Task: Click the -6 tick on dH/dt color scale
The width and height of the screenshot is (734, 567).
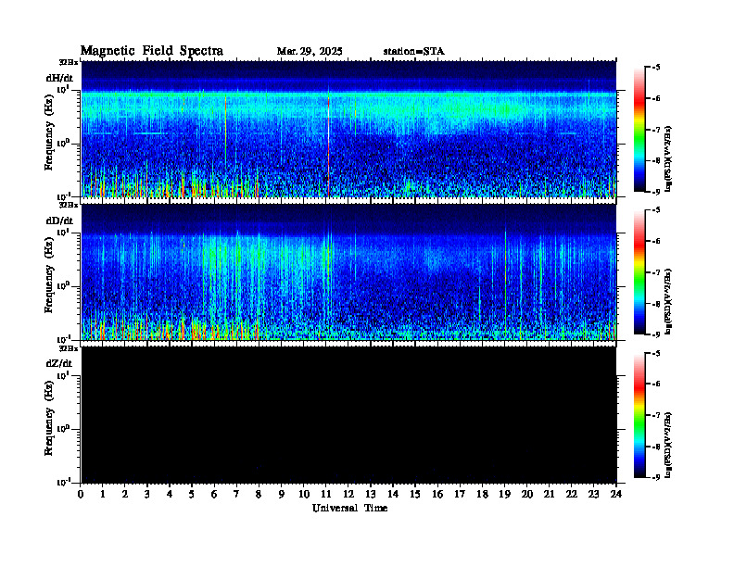Action: (656, 98)
